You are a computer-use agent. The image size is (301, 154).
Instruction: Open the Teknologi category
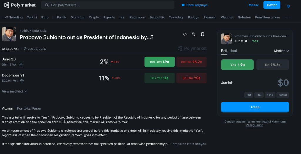tap(176, 17)
